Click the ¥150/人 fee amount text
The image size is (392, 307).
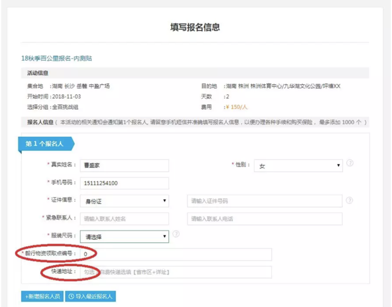coord(236,107)
